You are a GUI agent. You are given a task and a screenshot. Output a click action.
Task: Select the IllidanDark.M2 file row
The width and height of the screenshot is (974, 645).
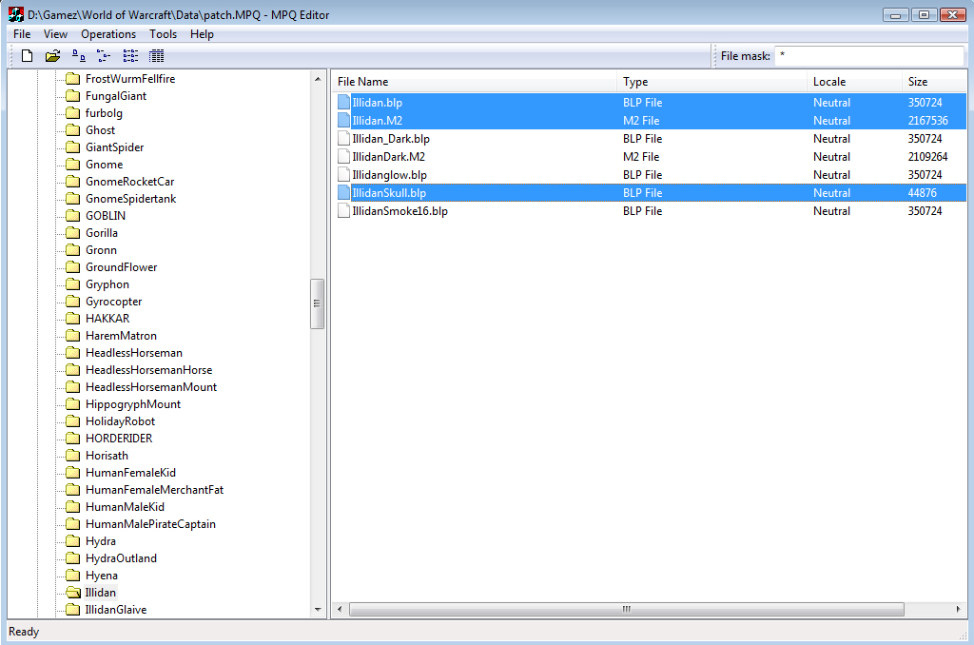pos(388,157)
